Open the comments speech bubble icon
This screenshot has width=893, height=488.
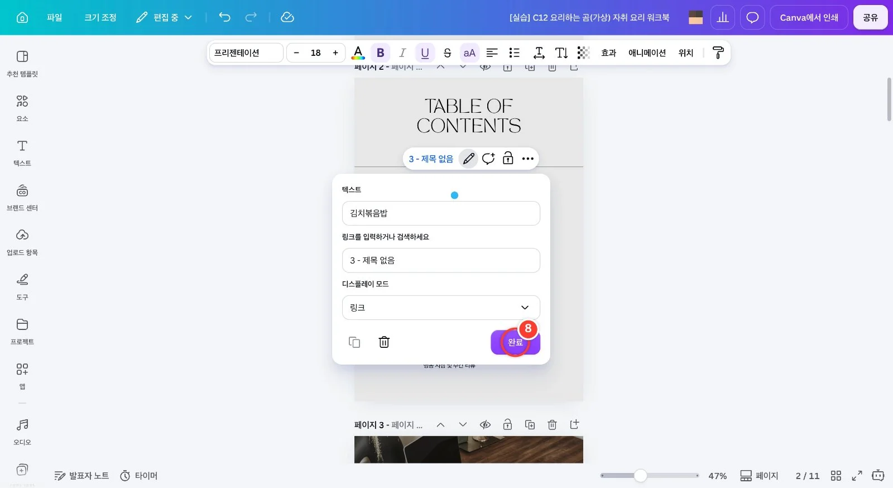click(752, 17)
